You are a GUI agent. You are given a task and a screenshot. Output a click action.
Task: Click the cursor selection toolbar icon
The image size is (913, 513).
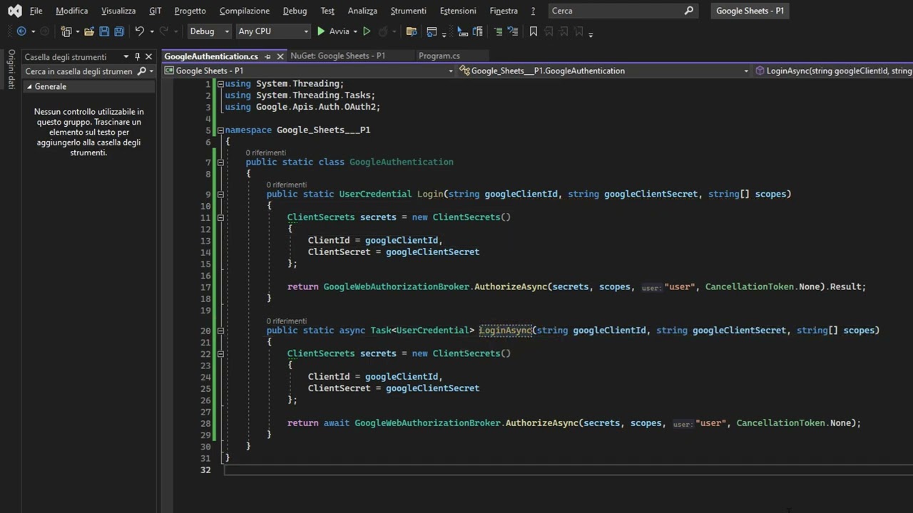pos(462,31)
